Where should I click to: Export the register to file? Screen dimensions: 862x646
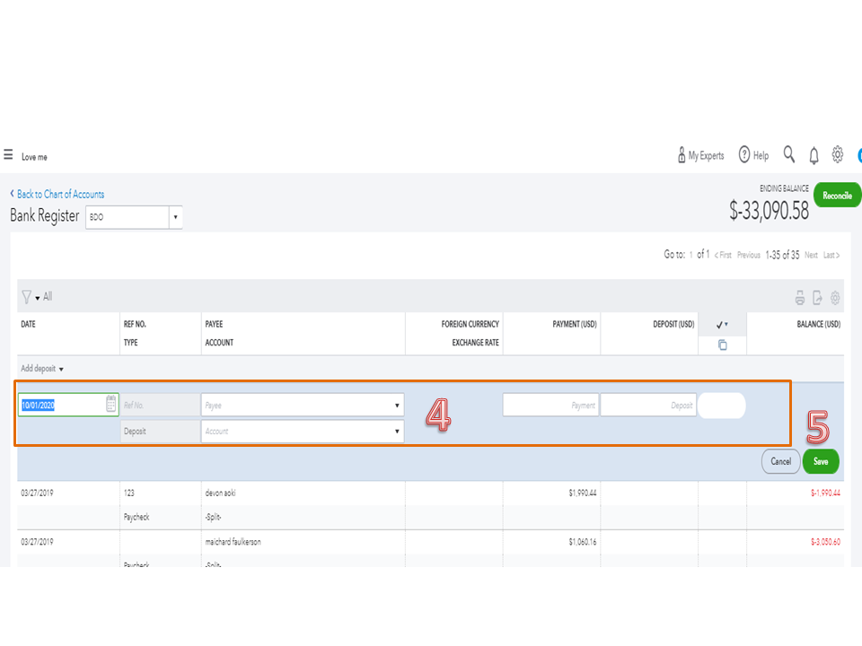click(817, 298)
